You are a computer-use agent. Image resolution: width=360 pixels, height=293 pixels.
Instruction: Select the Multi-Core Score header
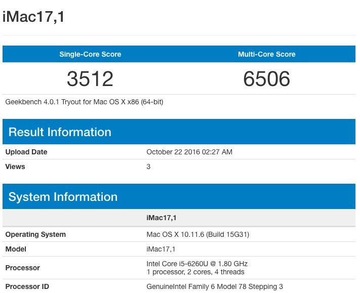tap(266, 54)
